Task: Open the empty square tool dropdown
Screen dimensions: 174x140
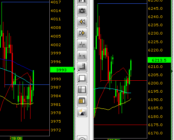Action: coord(82,78)
